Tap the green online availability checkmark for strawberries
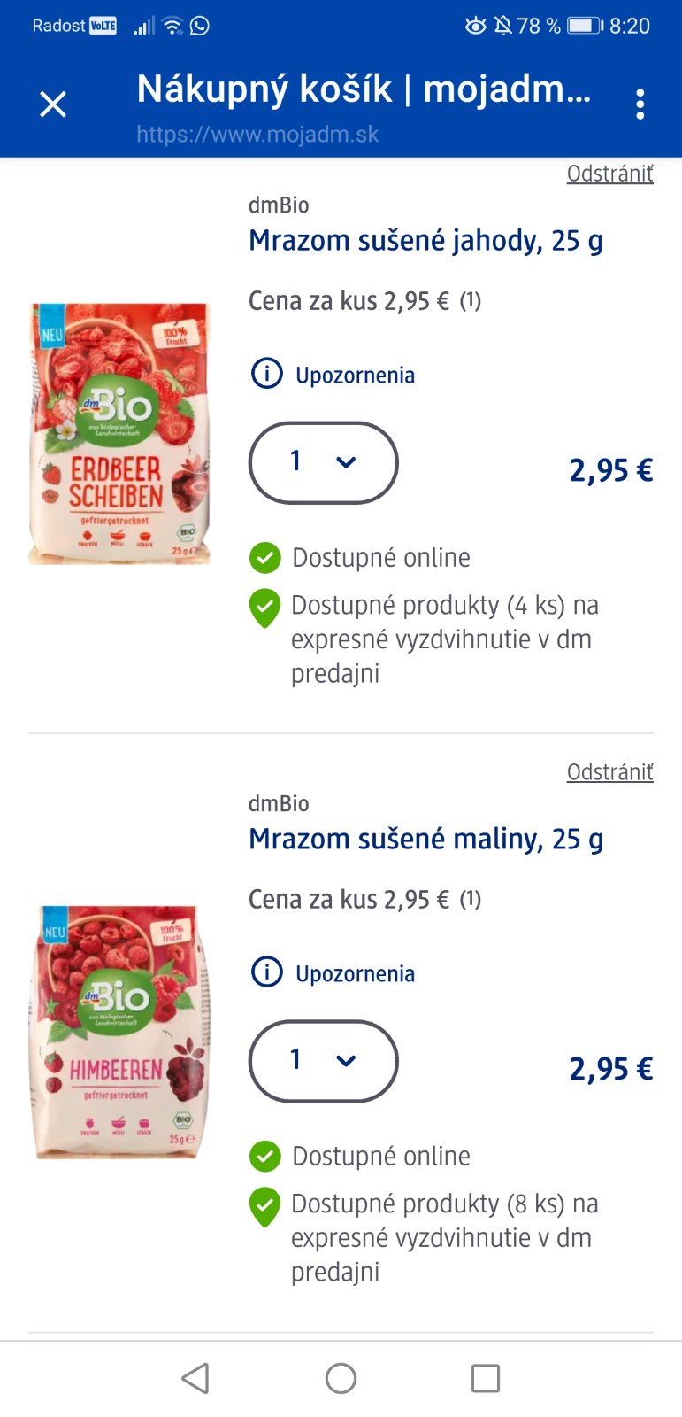 [x=264, y=558]
